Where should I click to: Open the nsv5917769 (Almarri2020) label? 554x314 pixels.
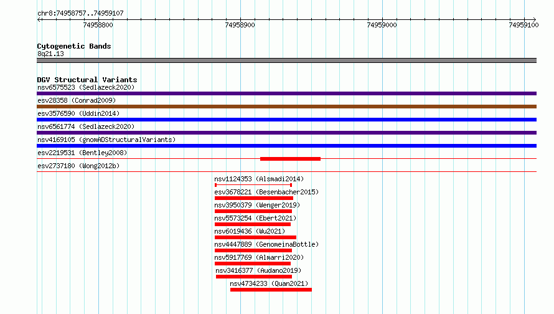point(259,257)
